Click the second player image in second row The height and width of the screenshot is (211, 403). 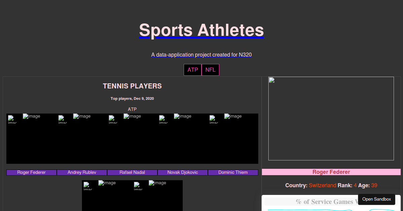[158, 196]
